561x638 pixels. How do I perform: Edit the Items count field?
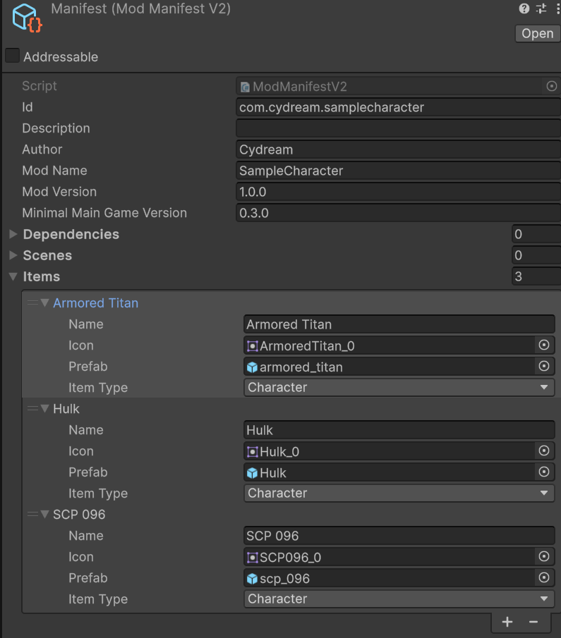point(536,276)
